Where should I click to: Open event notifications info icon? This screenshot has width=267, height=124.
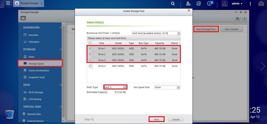[209, 4]
